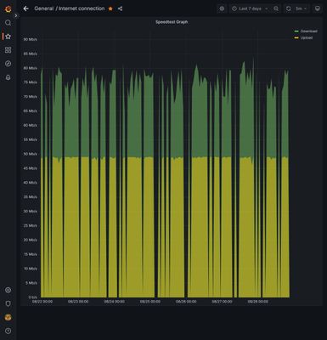327x340 pixels.
Task: Cycle view mode with monitor icon
Action: (x=318, y=8)
